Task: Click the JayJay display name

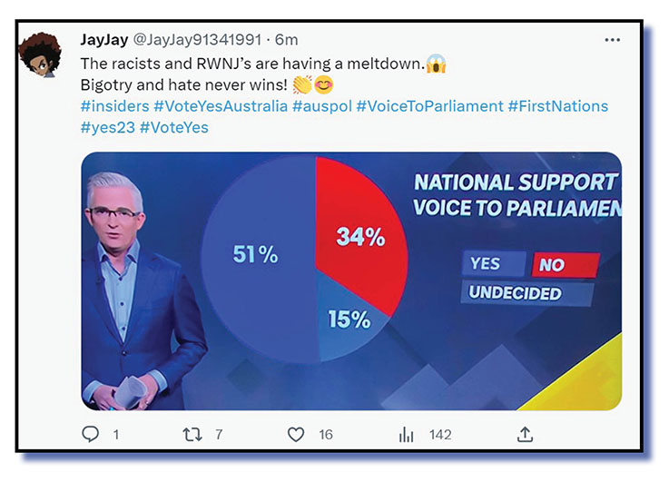Action: [x=104, y=40]
